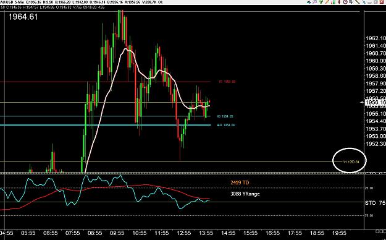Click the large 1964.61 price readout
Viewport: 386px width, 240px height.
pyautogui.click(x=23, y=17)
